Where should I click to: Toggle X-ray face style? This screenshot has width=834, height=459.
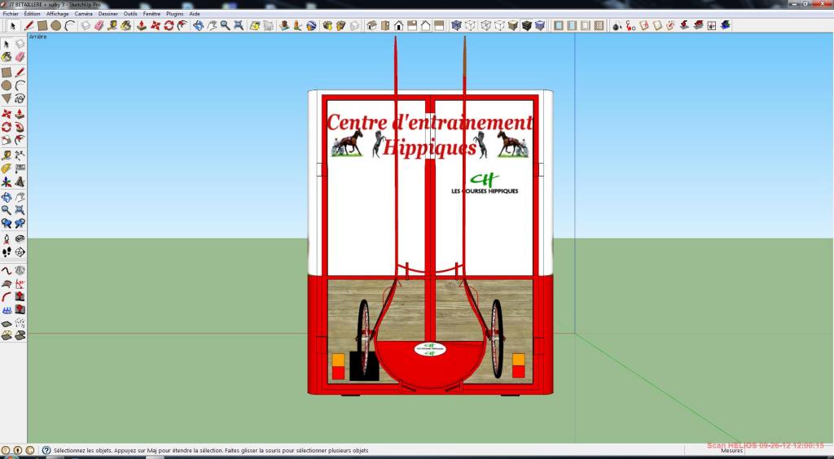(x=456, y=25)
